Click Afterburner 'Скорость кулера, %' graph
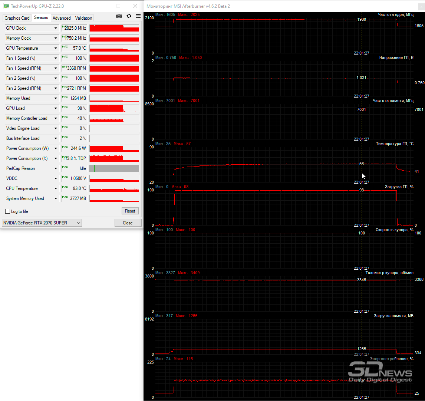This screenshot has height=401, width=425. (x=284, y=251)
